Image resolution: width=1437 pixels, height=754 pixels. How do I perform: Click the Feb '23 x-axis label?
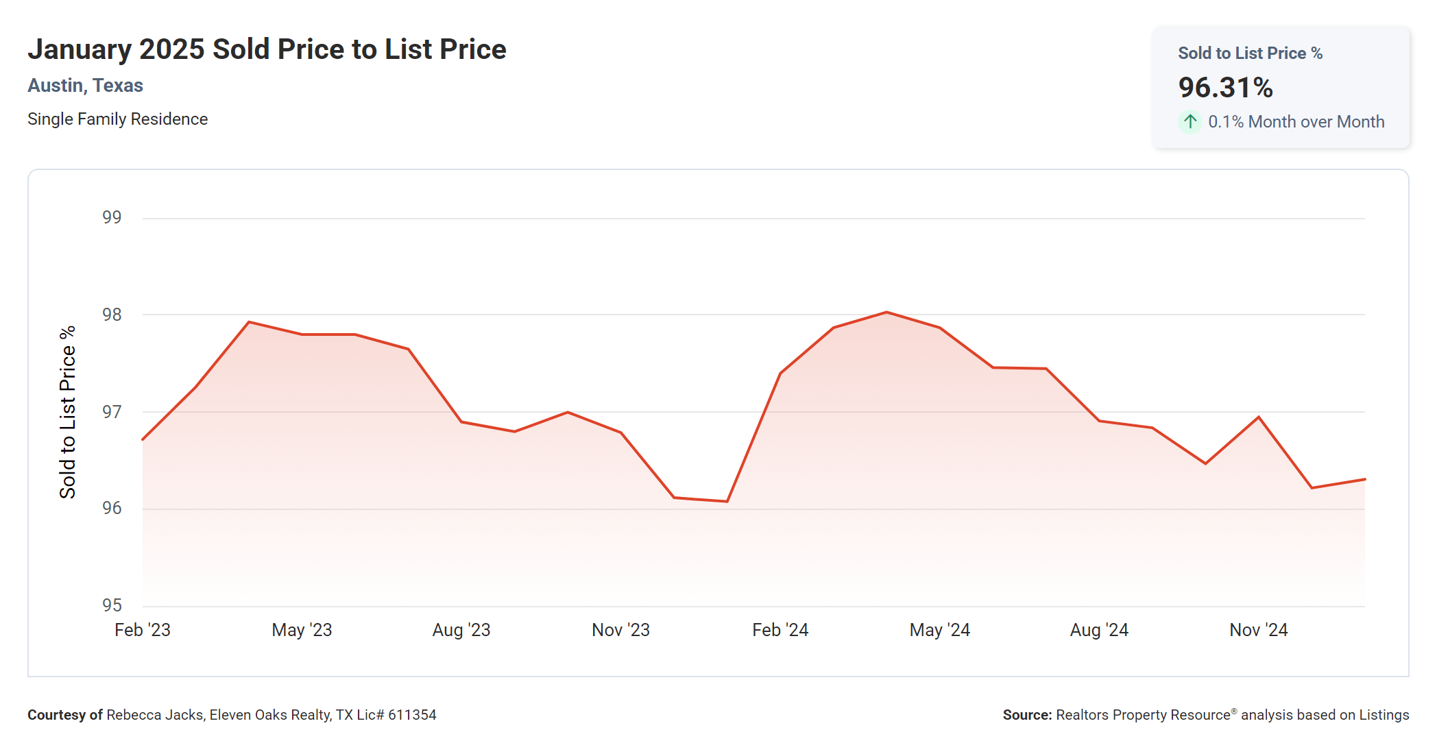[143, 630]
